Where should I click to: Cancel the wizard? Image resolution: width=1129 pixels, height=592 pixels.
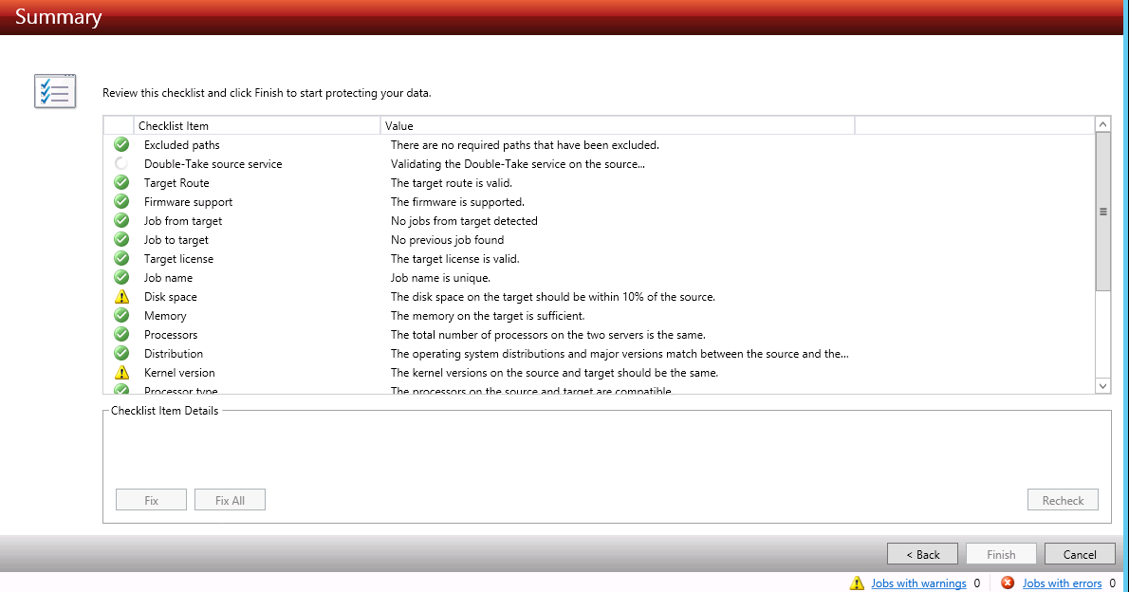pyautogui.click(x=1080, y=554)
